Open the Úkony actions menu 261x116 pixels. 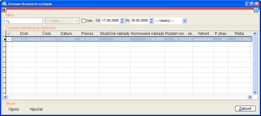pyautogui.click(x=14, y=109)
